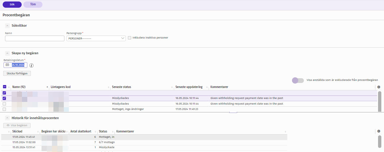Click the history Kommentarer column header
Viewport: 384px width, 152px height.
pyautogui.click(x=125, y=131)
